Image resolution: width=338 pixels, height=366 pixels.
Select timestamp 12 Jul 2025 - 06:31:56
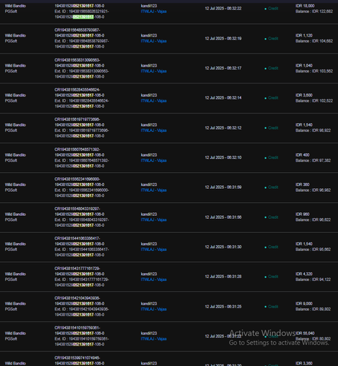coord(223,217)
